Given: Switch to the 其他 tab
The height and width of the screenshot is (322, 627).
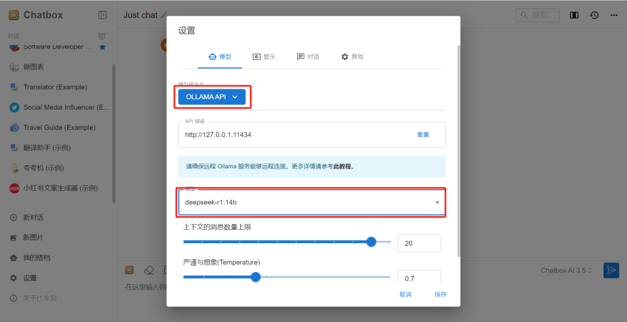Looking at the screenshot, I should pos(352,57).
